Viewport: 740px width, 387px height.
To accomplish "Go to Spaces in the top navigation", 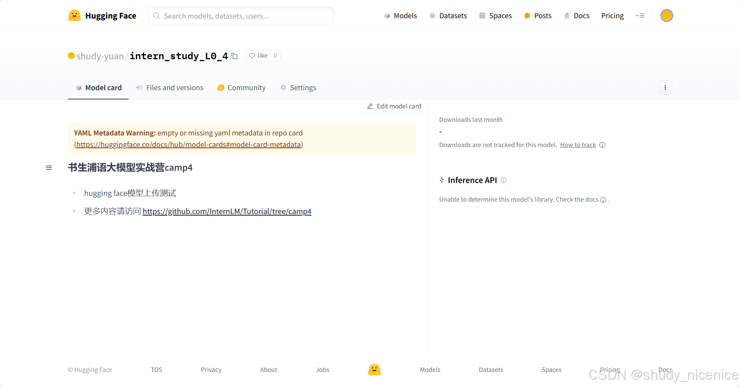I will (x=496, y=15).
